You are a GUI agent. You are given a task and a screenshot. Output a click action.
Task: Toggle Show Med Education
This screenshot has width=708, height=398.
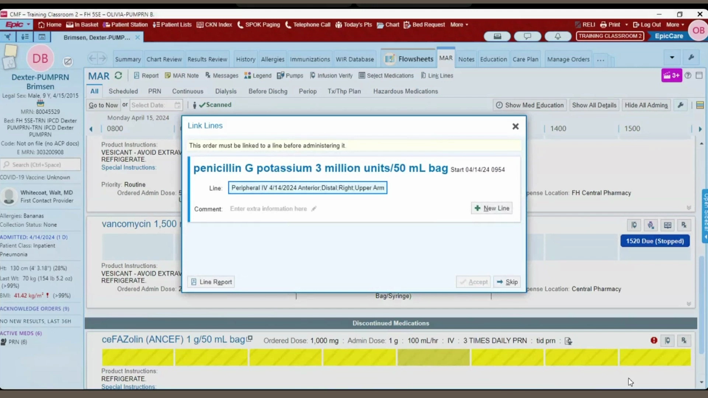[x=530, y=105]
